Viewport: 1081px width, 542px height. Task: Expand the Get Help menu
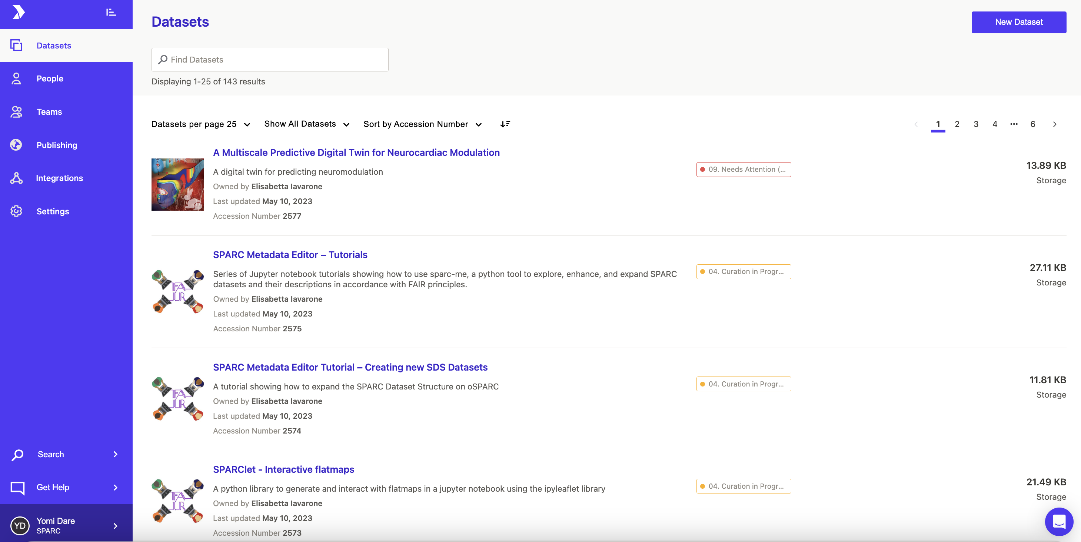point(66,487)
